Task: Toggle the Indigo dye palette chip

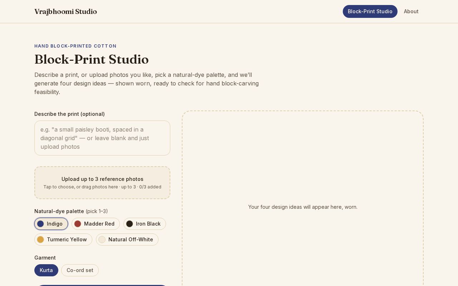Action: point(51,224)
